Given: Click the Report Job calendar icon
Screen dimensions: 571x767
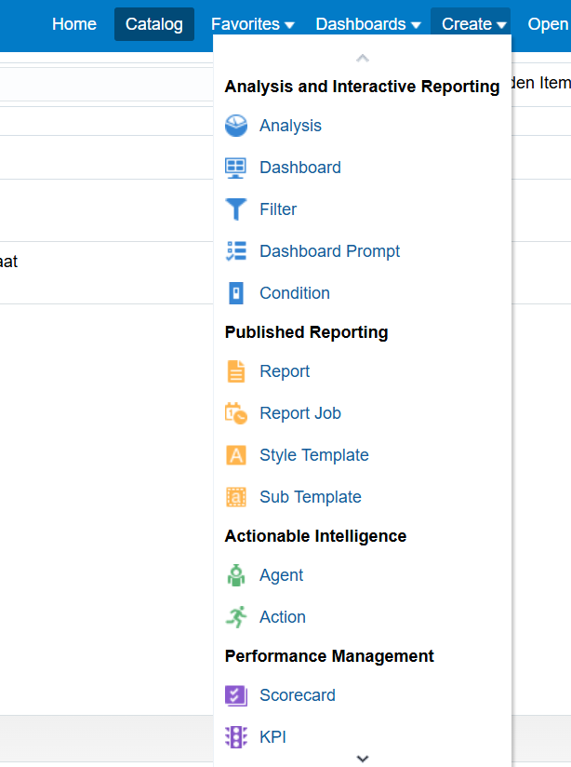Looking at the screenshot, I should click(236, 413).
